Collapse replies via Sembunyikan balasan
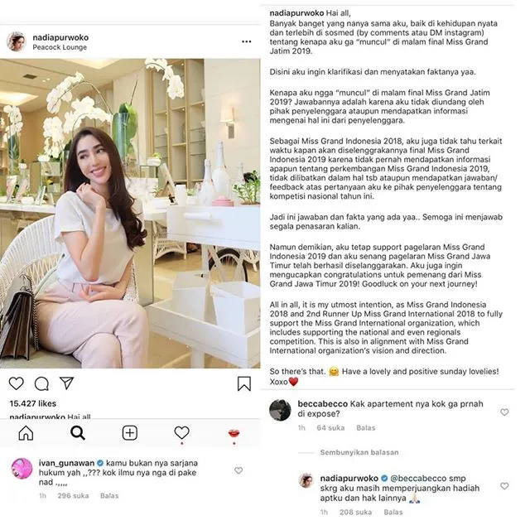Image resolution: width=530 pixels, height=530 pixels. point(359,452)
